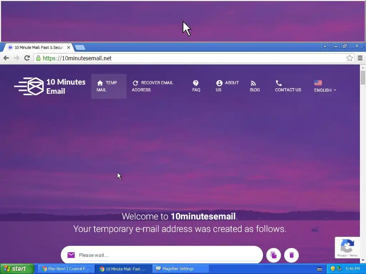This screenshot has height=274, width=366.
Task: Click the 5:46 PM taskbar clock
Action: click(352, 269)
